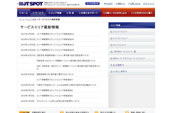Open the 料金 navigation tab
This screenshot has width=173, height=113.
point(70,13)
